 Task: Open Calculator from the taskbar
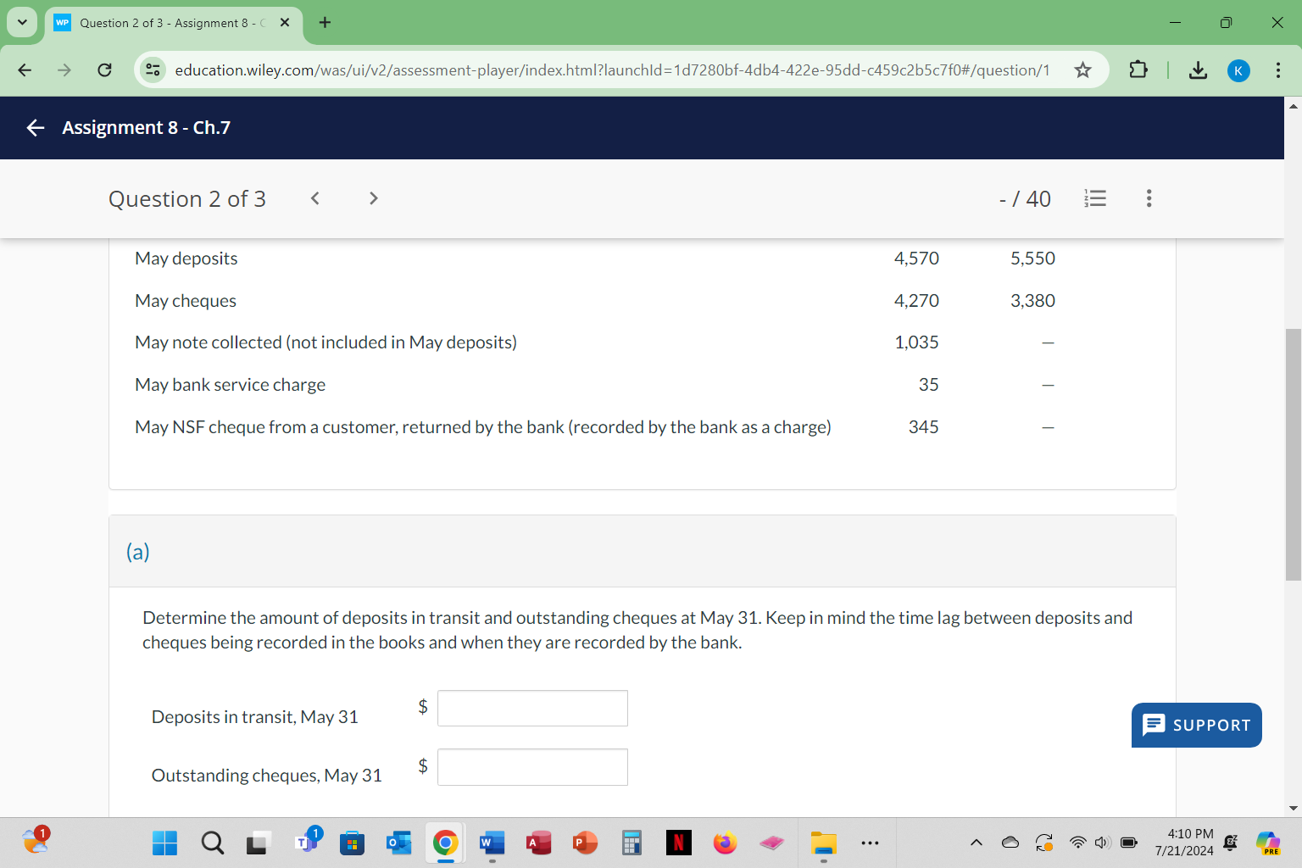pyautogui.click(x=632, y=843)
